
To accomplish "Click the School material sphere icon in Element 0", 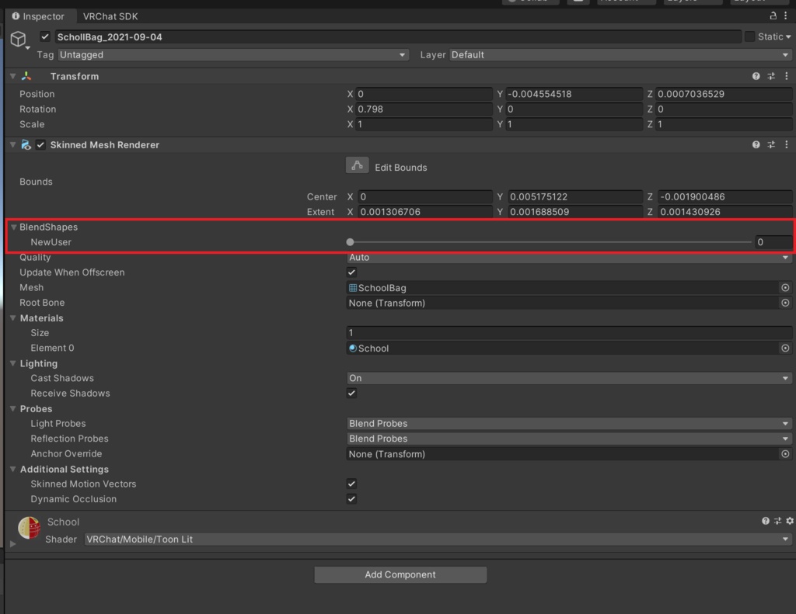I will (353, 349).
